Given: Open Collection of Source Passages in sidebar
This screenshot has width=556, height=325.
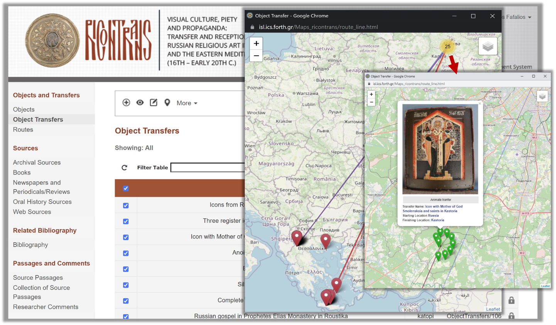Looking at the screenshot, I should click(41, 292).
